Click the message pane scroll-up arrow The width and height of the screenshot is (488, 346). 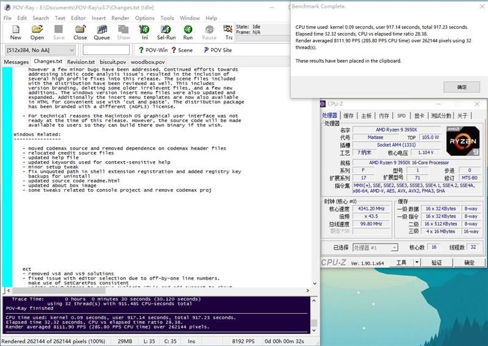(x=314, y=300)
